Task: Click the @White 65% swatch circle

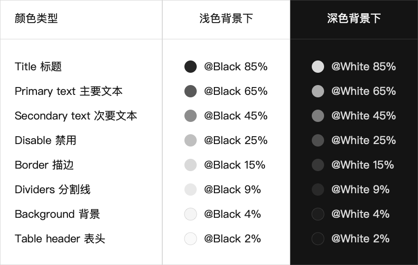Action: click(318, 91)
